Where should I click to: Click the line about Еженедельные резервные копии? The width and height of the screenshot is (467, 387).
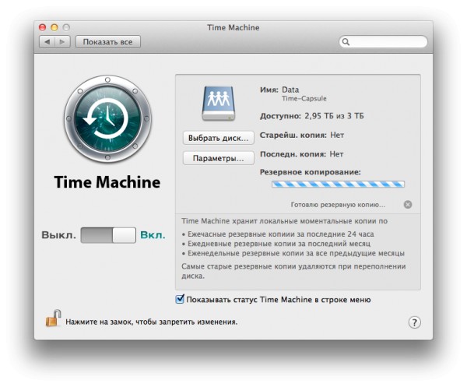pyautogui.click(x=293, y=253)
